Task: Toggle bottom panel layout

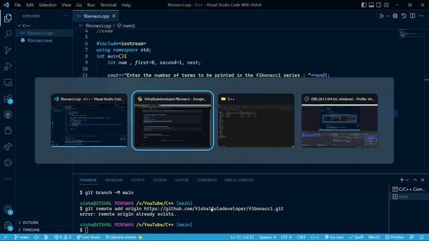Action: point(371,5)
